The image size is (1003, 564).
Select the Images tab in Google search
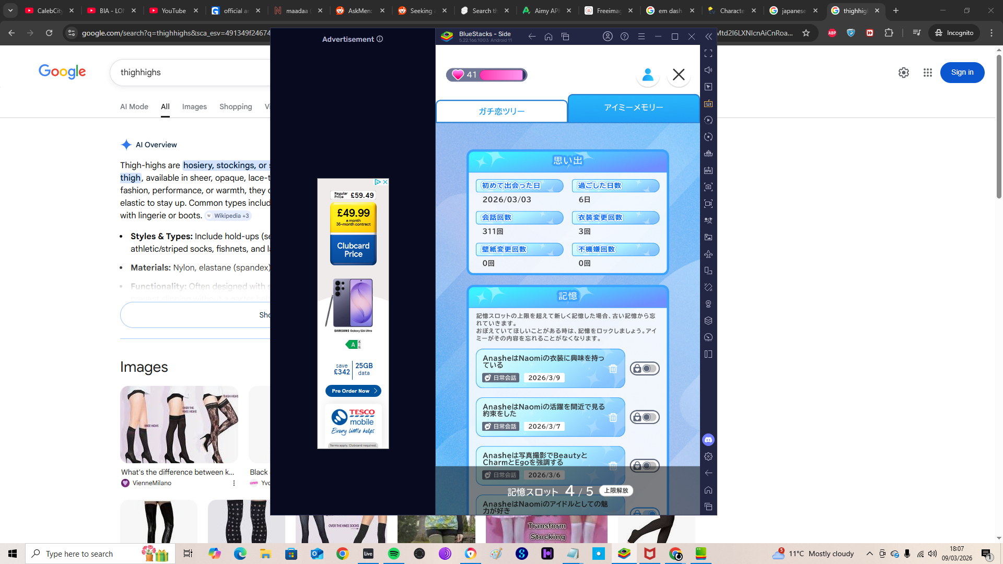click(194, 107)
